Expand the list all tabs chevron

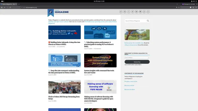coord(177,4)
